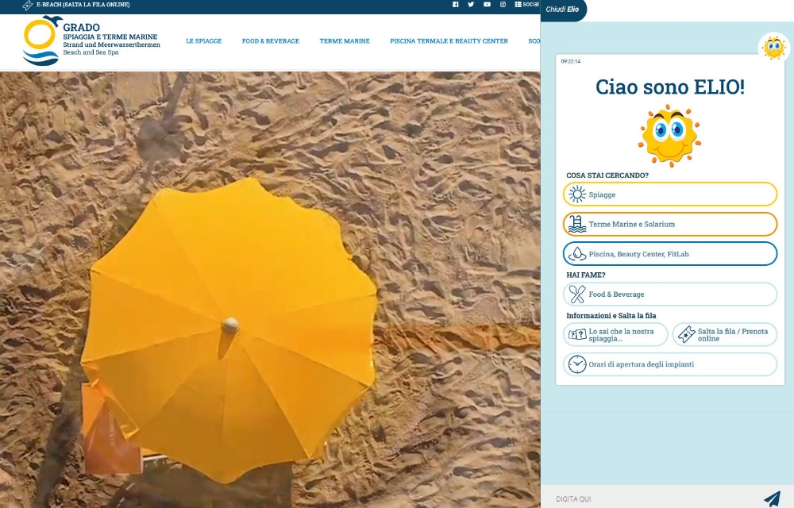Click the E-Beach ticket icon in top bar
The height and width of the screenshot is (508, 794).
tap(27, 5)
